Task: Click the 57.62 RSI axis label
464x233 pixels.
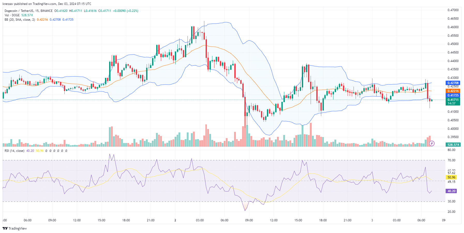Action: 451,173
